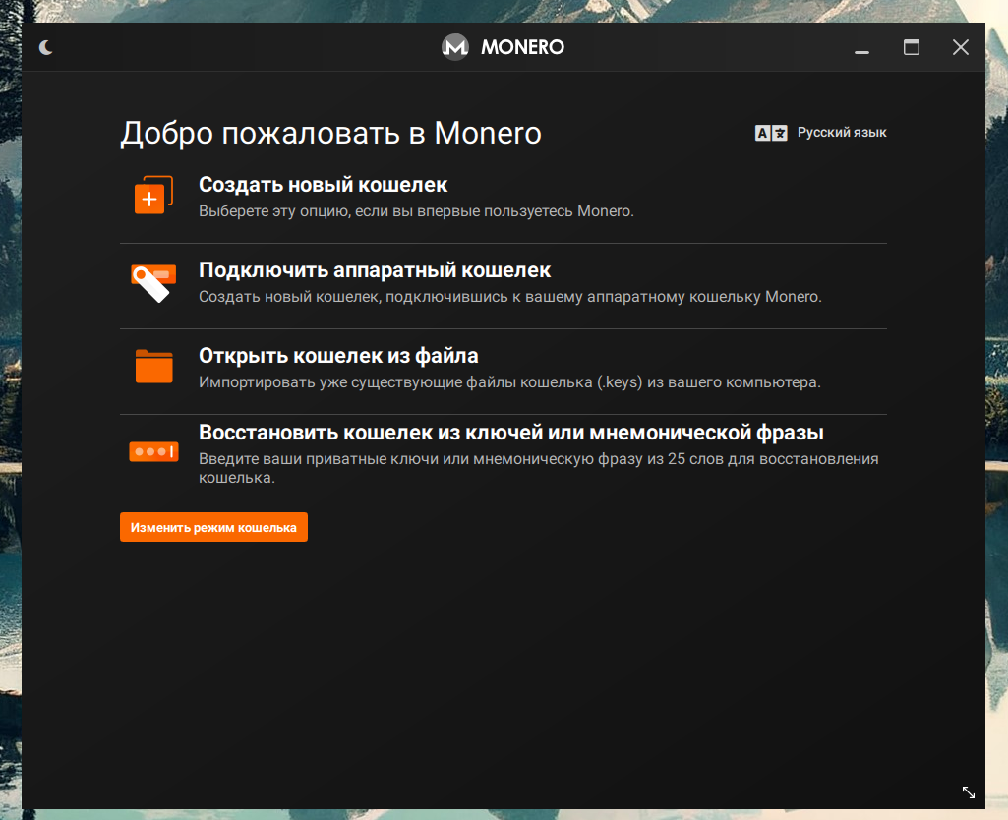This screenshot has height=820, width=1008.
Task: Toggle dark mode with the moon icon
Action: 45,46
